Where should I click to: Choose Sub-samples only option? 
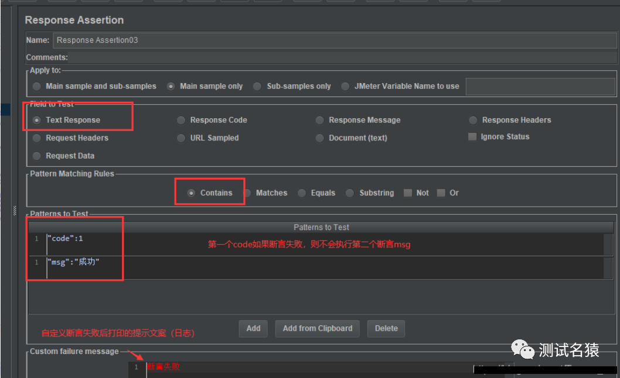[292, 86]
